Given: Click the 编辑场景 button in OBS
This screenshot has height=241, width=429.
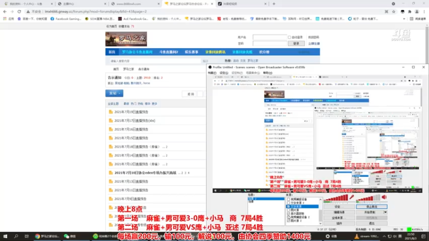Looking at the screenshot, I should (339, 212).
